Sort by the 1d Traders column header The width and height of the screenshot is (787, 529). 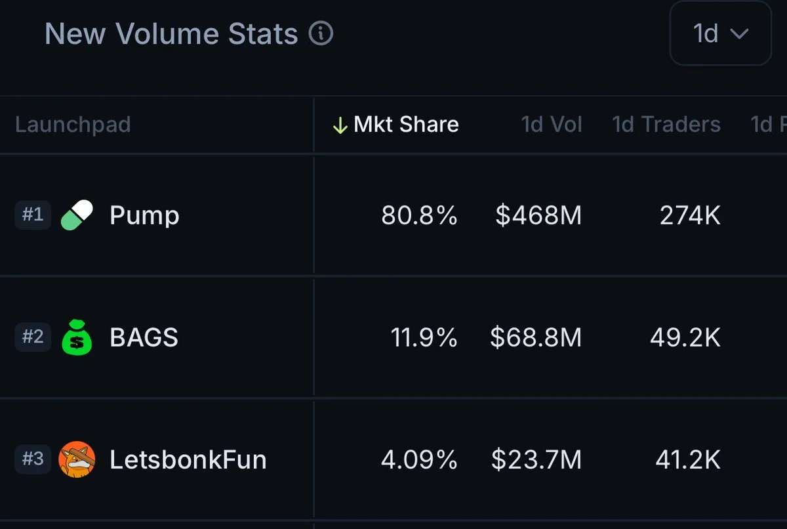[x=666, y=125]
